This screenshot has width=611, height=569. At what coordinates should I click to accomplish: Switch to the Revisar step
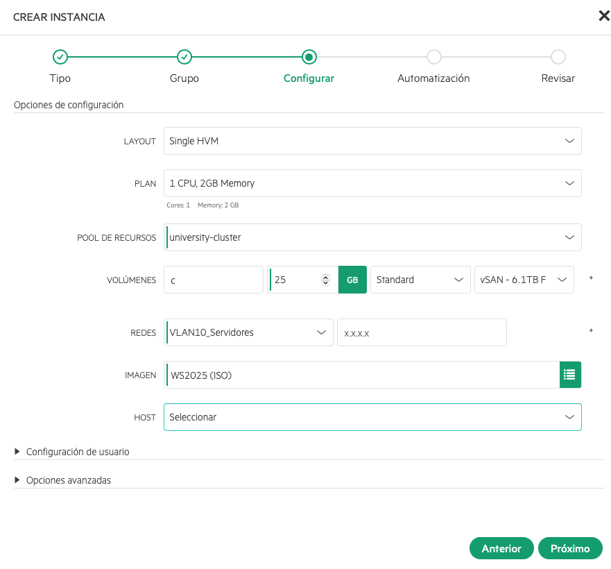click(558, 57)
